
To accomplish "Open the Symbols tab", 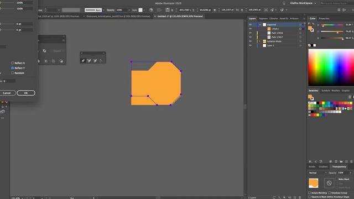I will click(326, 91).
